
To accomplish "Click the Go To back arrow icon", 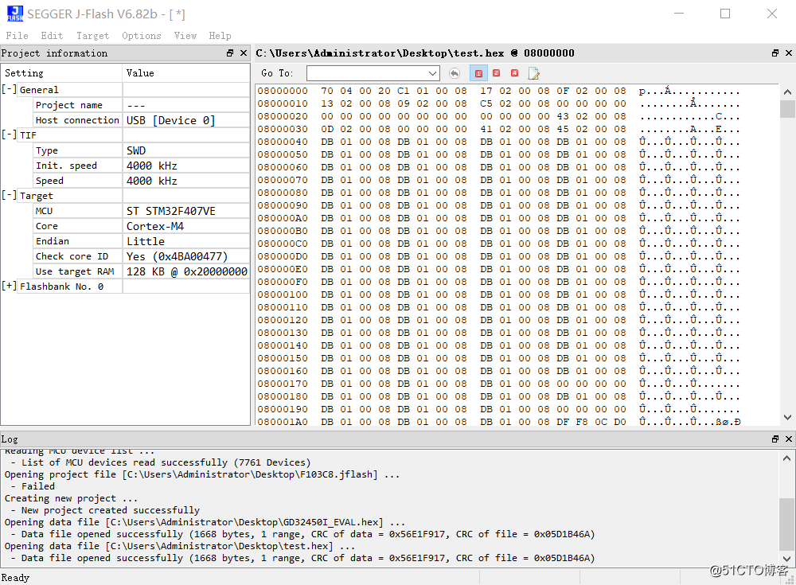I will click(x=455, y=73).
